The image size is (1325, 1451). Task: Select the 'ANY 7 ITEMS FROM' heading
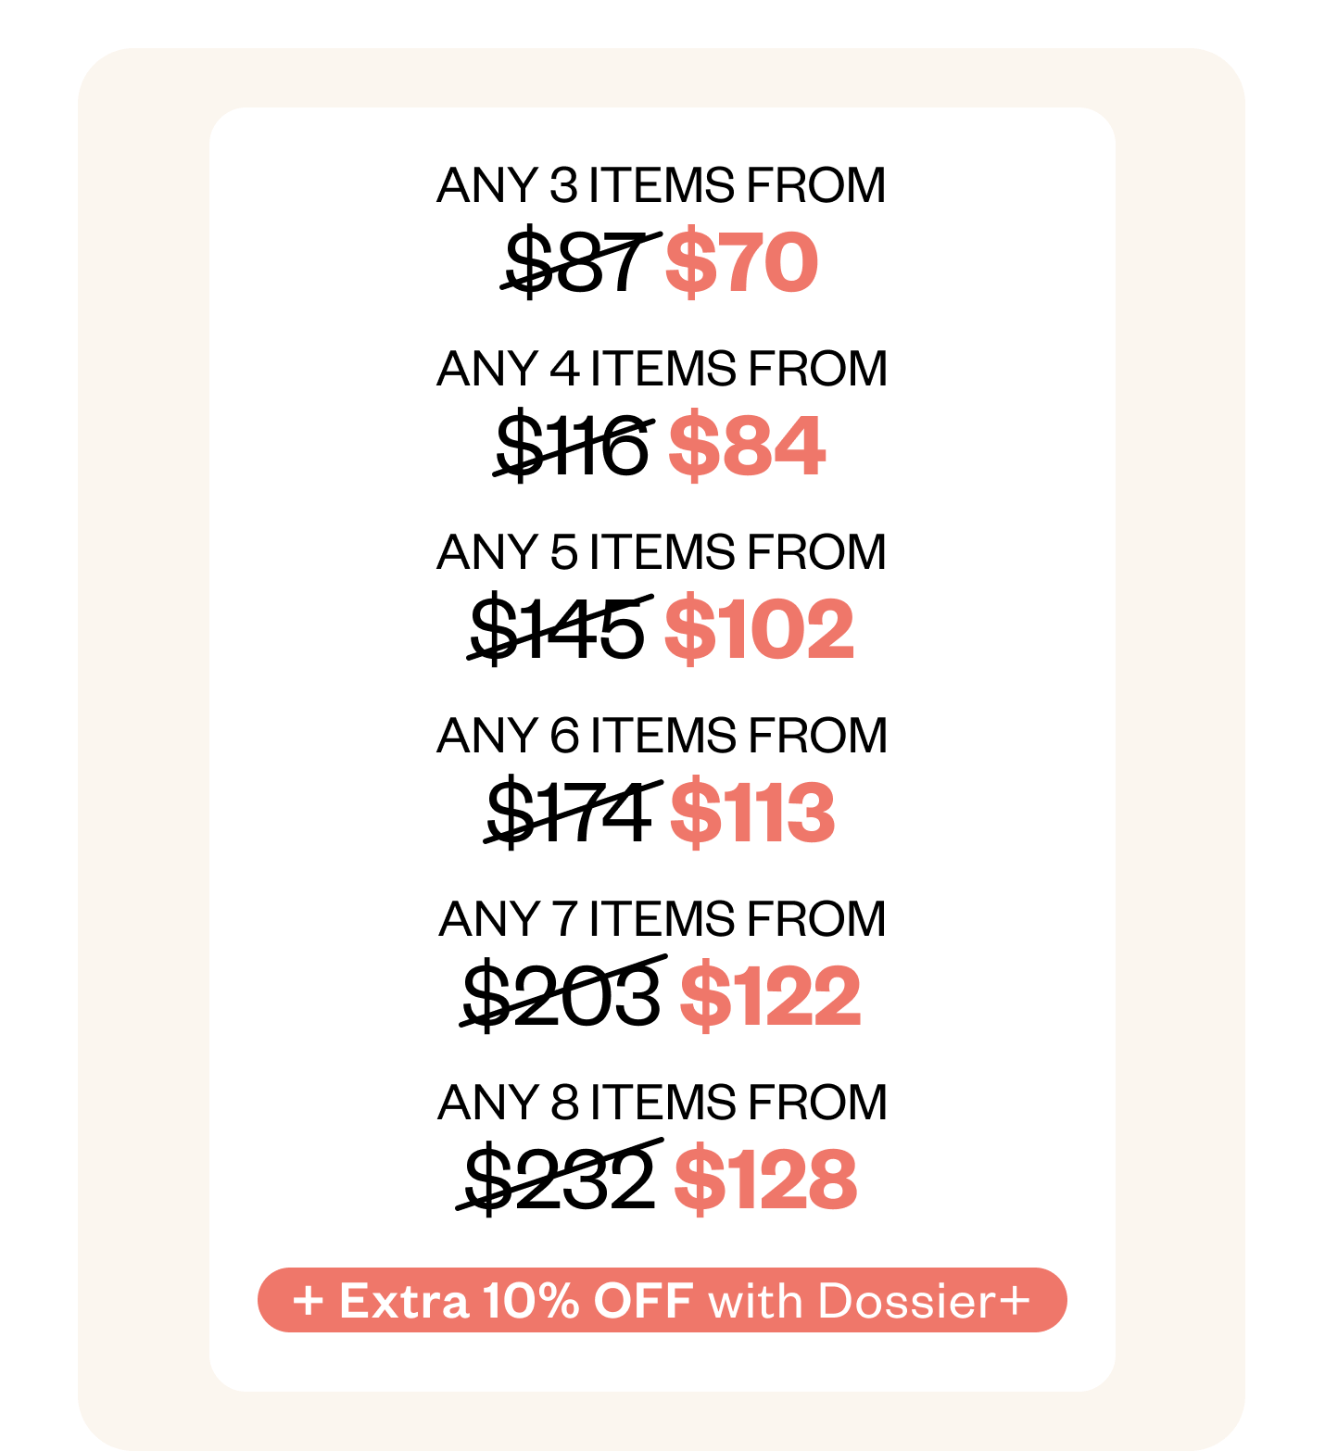(x=662, y=919)
